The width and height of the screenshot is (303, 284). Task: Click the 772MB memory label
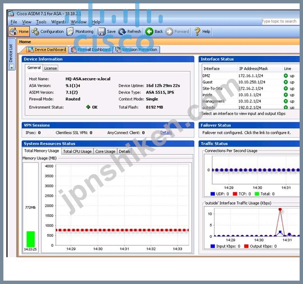click(x=30, y=208)
